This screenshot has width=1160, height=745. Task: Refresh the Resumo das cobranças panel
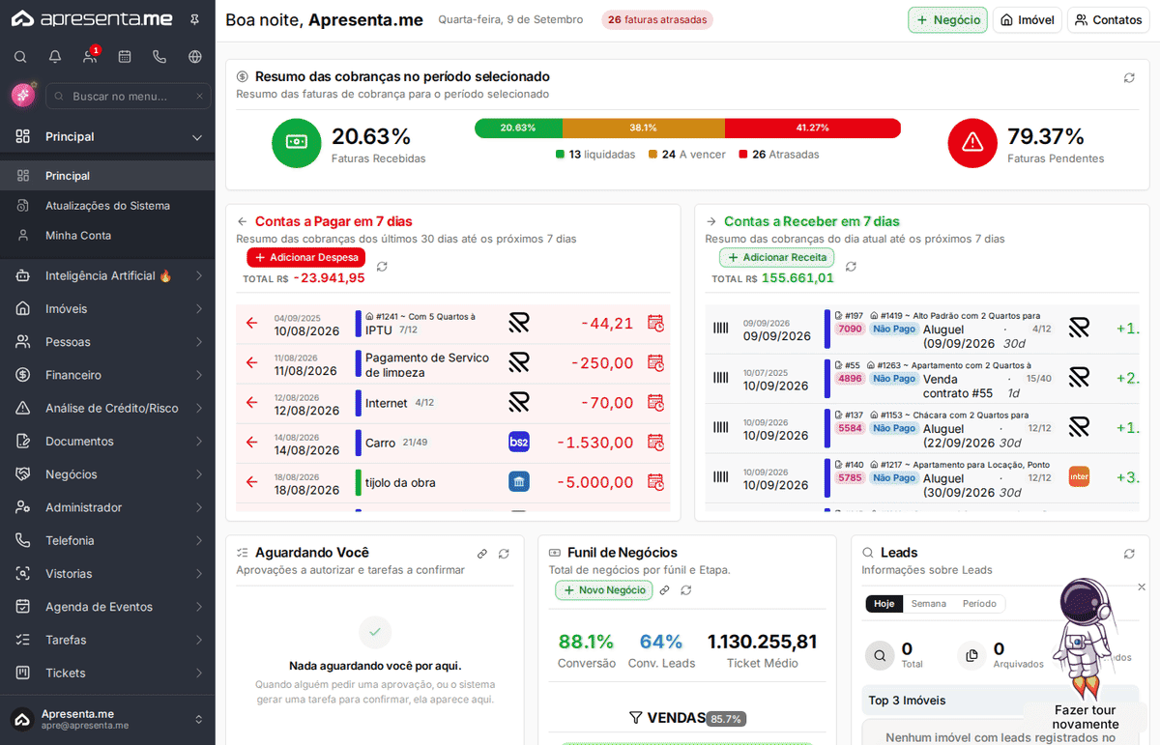[x=1129, y=77]
